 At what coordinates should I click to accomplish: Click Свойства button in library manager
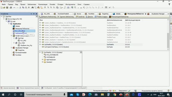coord(80,17)
